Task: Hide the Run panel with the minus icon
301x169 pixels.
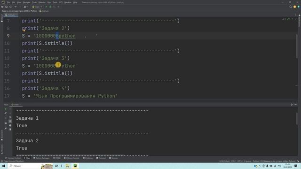Action: coord(296,105)
